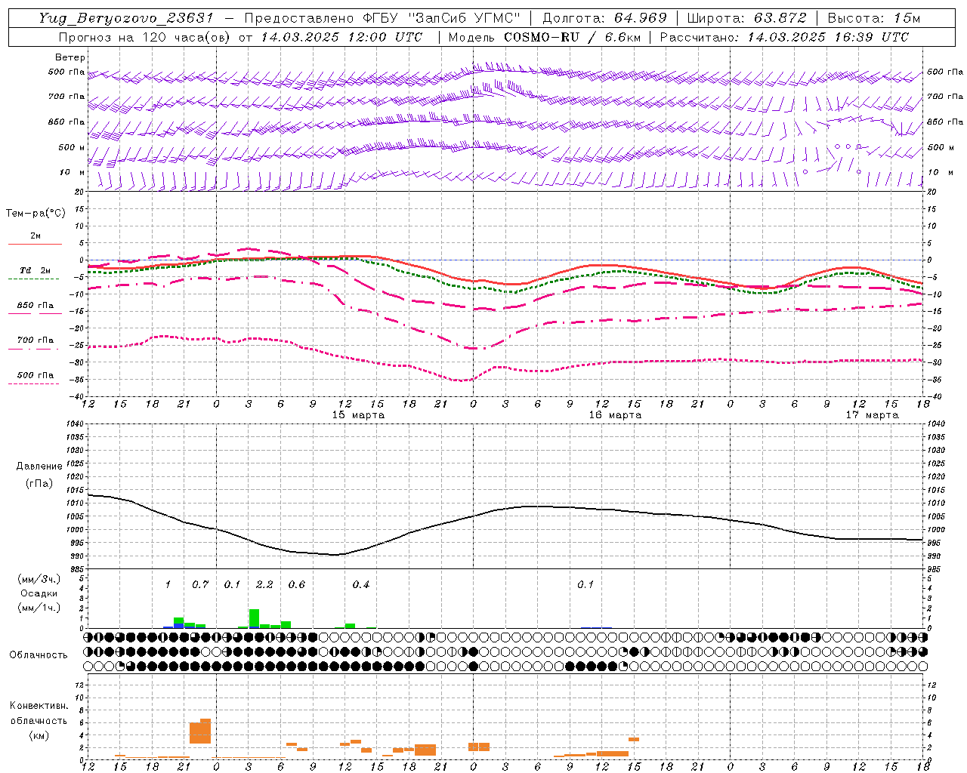This screenshot has height=773, width=967.
Task: Select the 2м temperature legend entry
Action: pos(36,236)
